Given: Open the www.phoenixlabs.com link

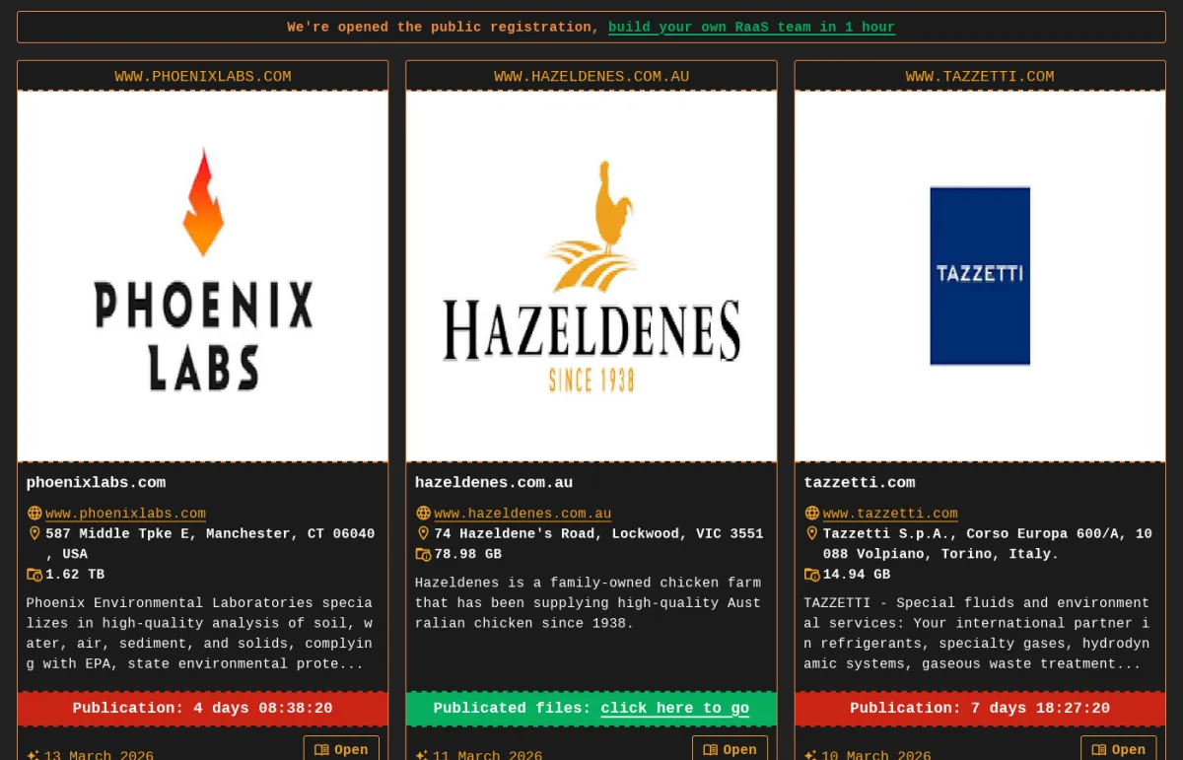Looking at the screenshot, I should (x=125, y=514).
